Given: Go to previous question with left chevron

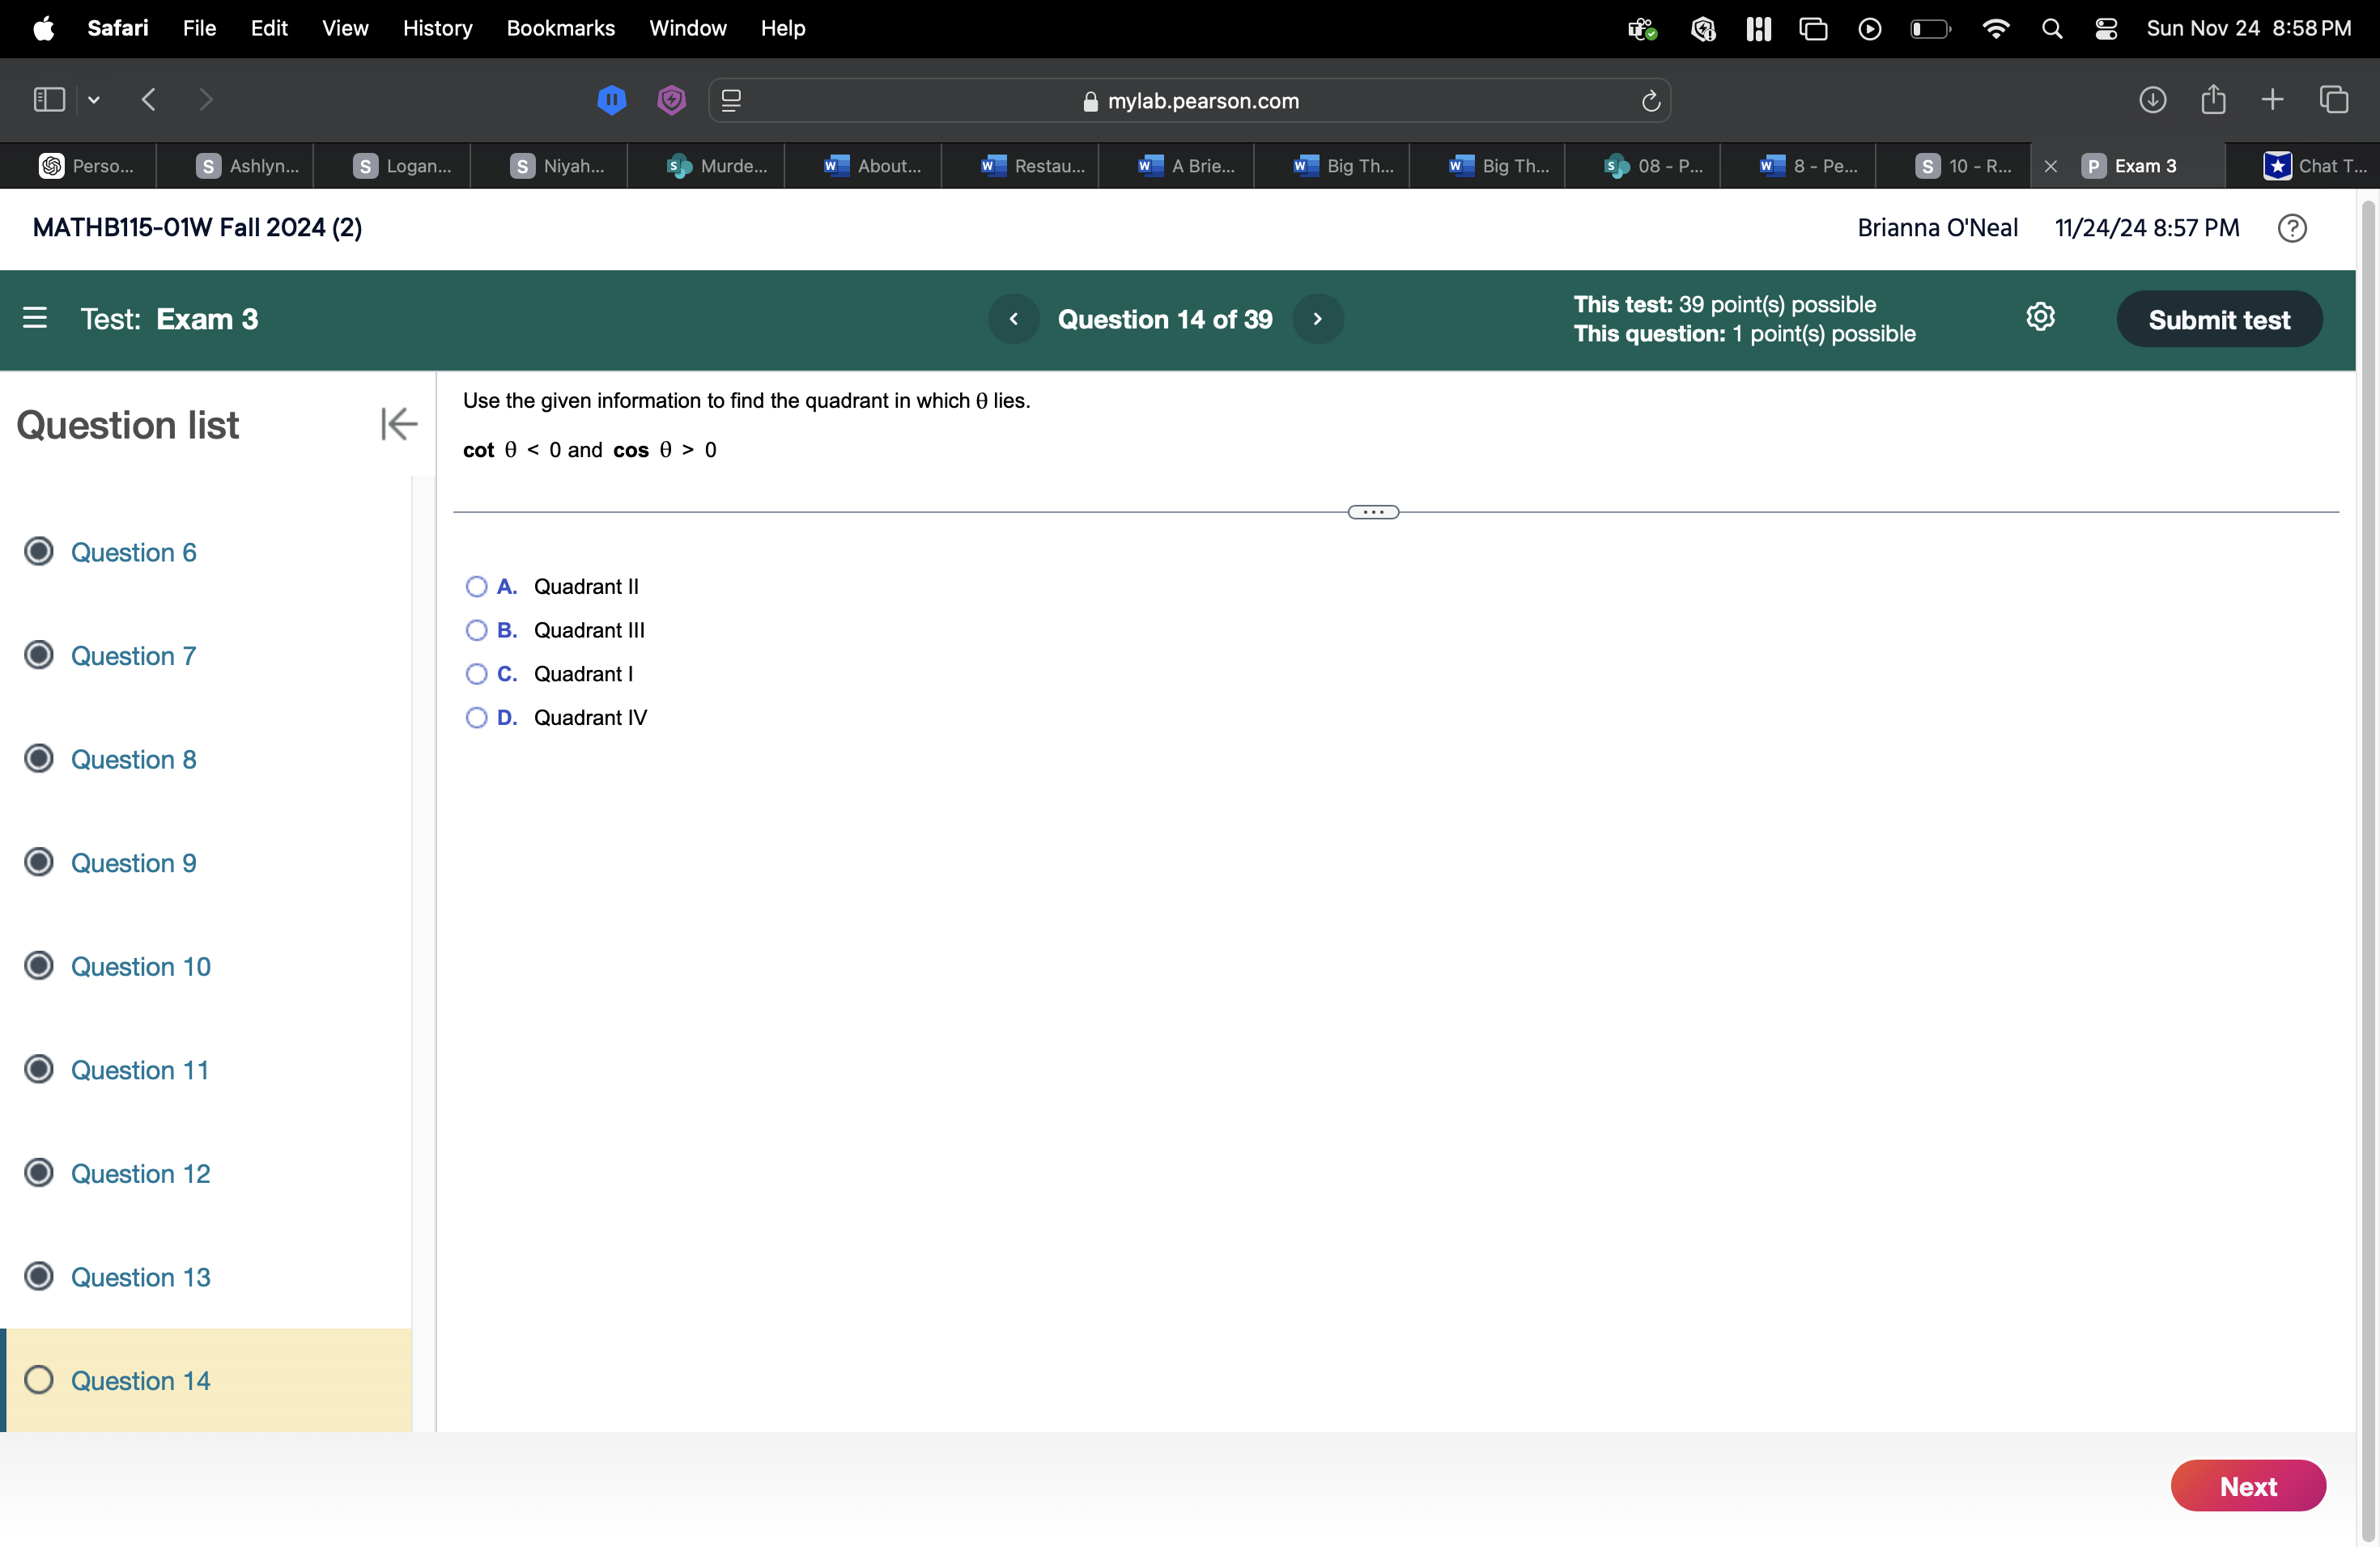Looking at the screenshot, I should (1014, 319).
